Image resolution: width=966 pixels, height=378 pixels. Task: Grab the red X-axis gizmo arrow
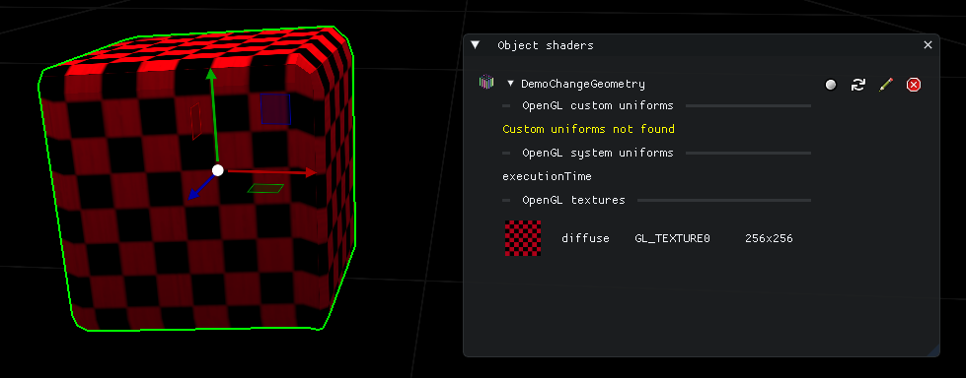pyautogui.click(x=271, y=172)
